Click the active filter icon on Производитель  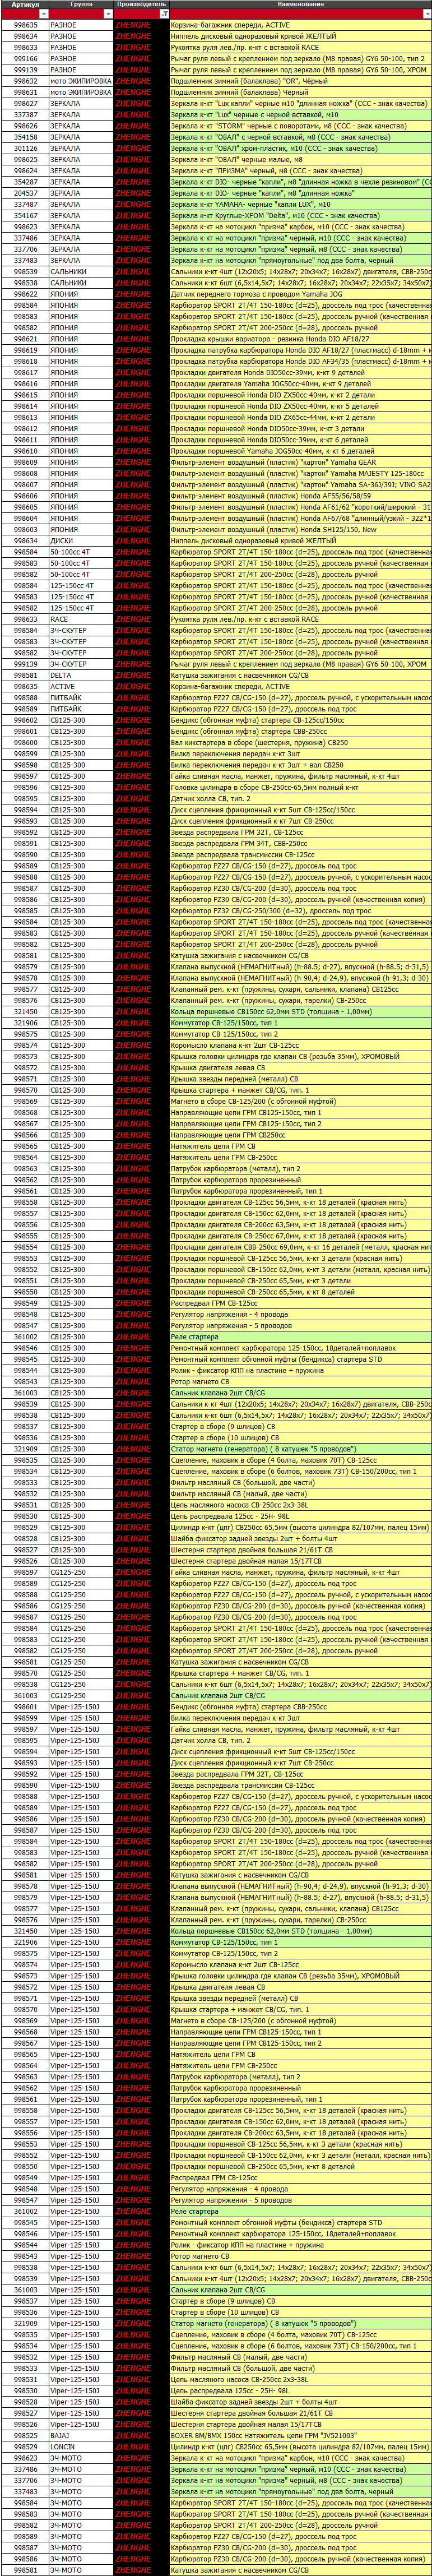164,14
